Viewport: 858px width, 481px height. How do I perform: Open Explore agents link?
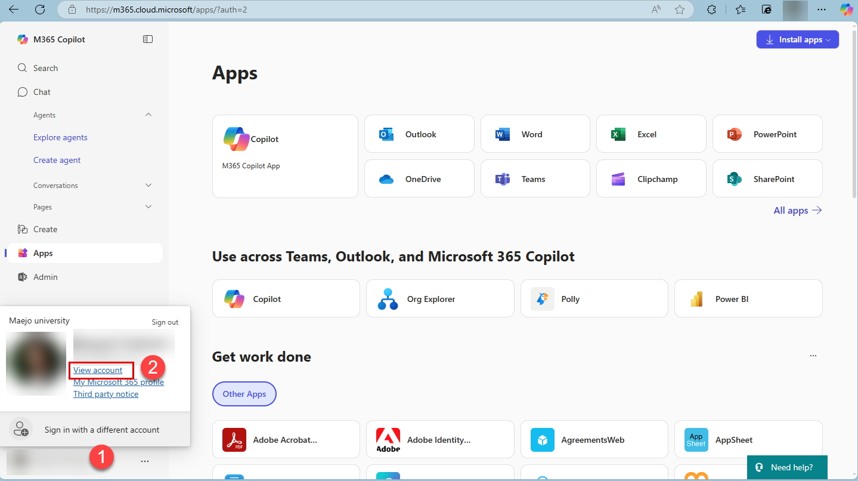[x=60, y=137]
